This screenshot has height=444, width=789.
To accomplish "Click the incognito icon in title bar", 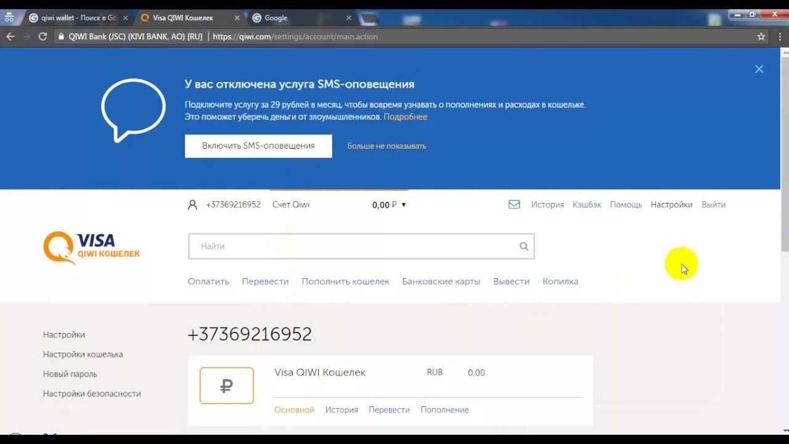I will tap(9, 17).
